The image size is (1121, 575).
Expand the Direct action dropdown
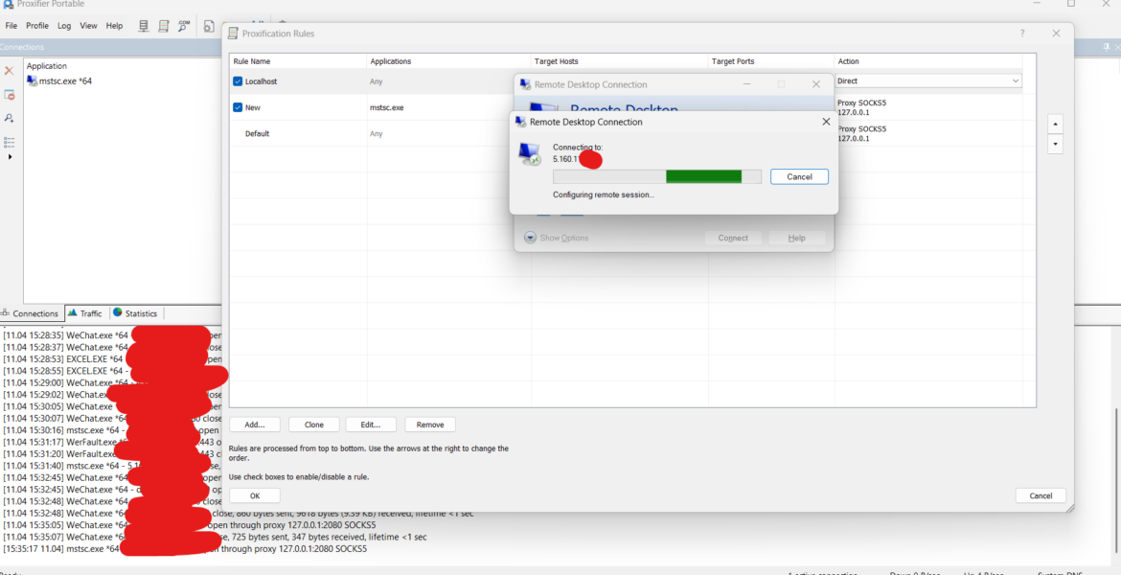click(1015, 81)
